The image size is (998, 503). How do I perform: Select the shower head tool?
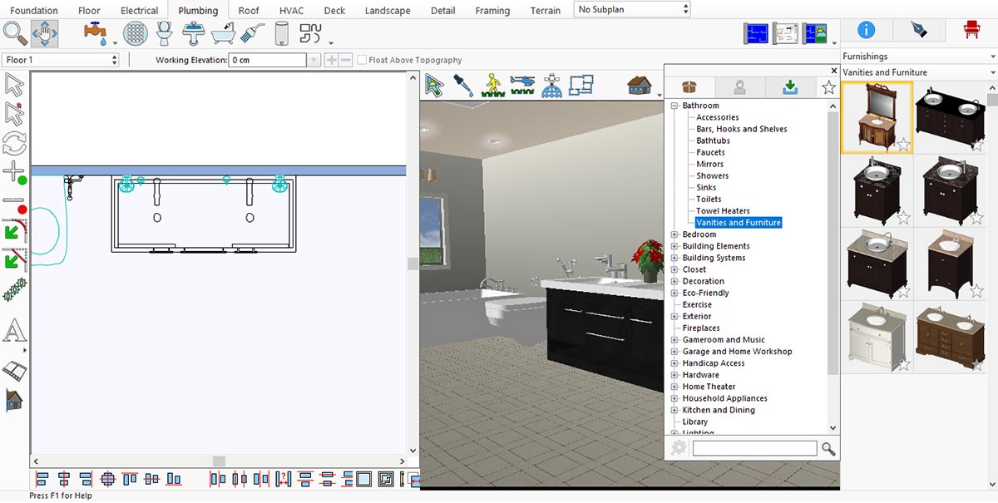252,33
